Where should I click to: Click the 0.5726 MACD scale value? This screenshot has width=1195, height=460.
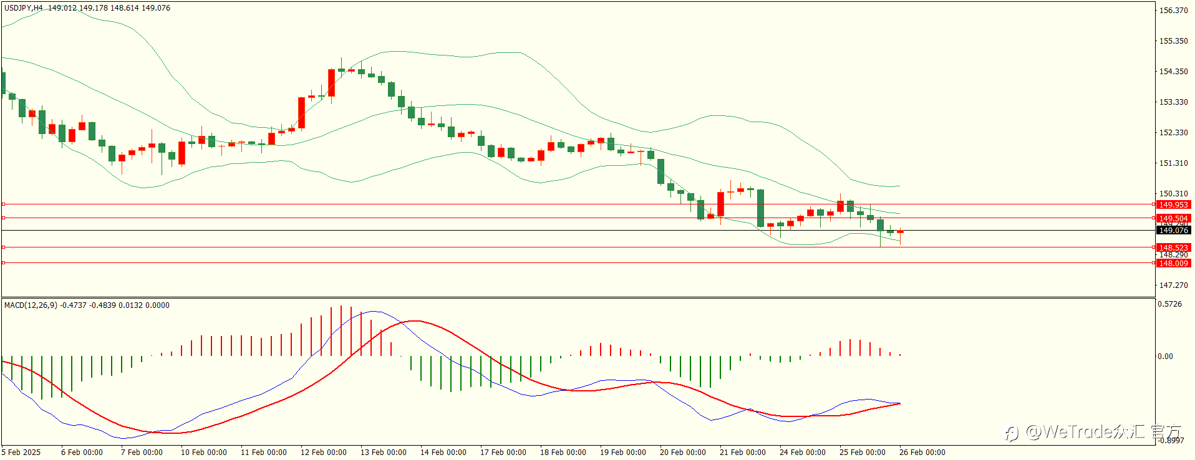pos(1169,304)
